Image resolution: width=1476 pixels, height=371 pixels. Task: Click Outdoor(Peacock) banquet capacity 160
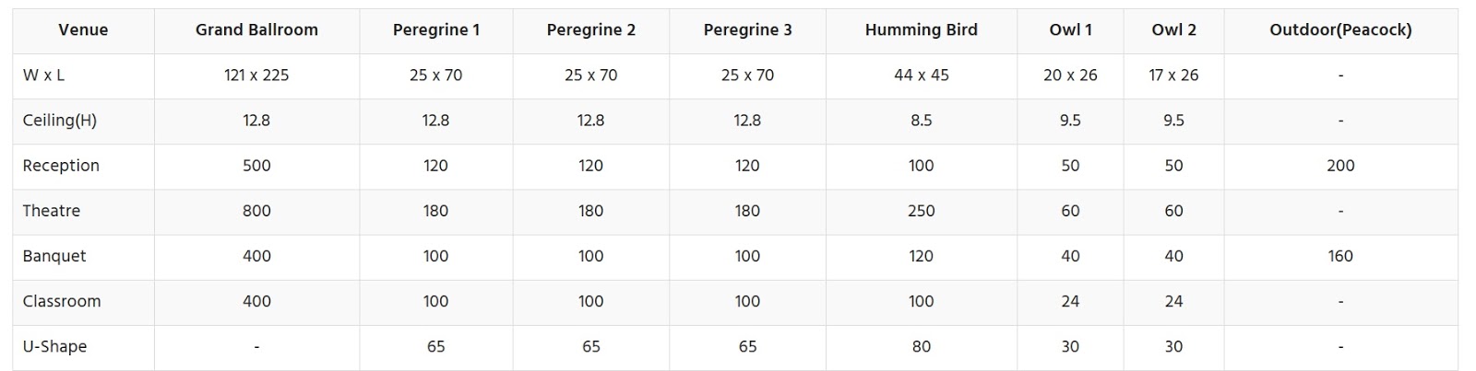coord(1340,256)
